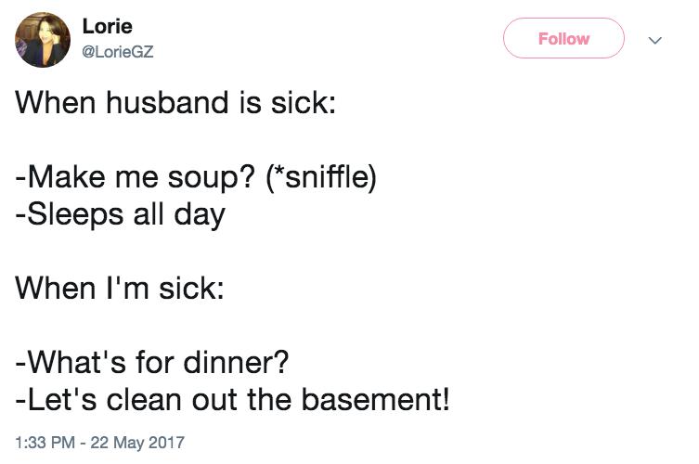Click the word 'clean' in the tweet
The image size is (699, 464).
(144, 399)
